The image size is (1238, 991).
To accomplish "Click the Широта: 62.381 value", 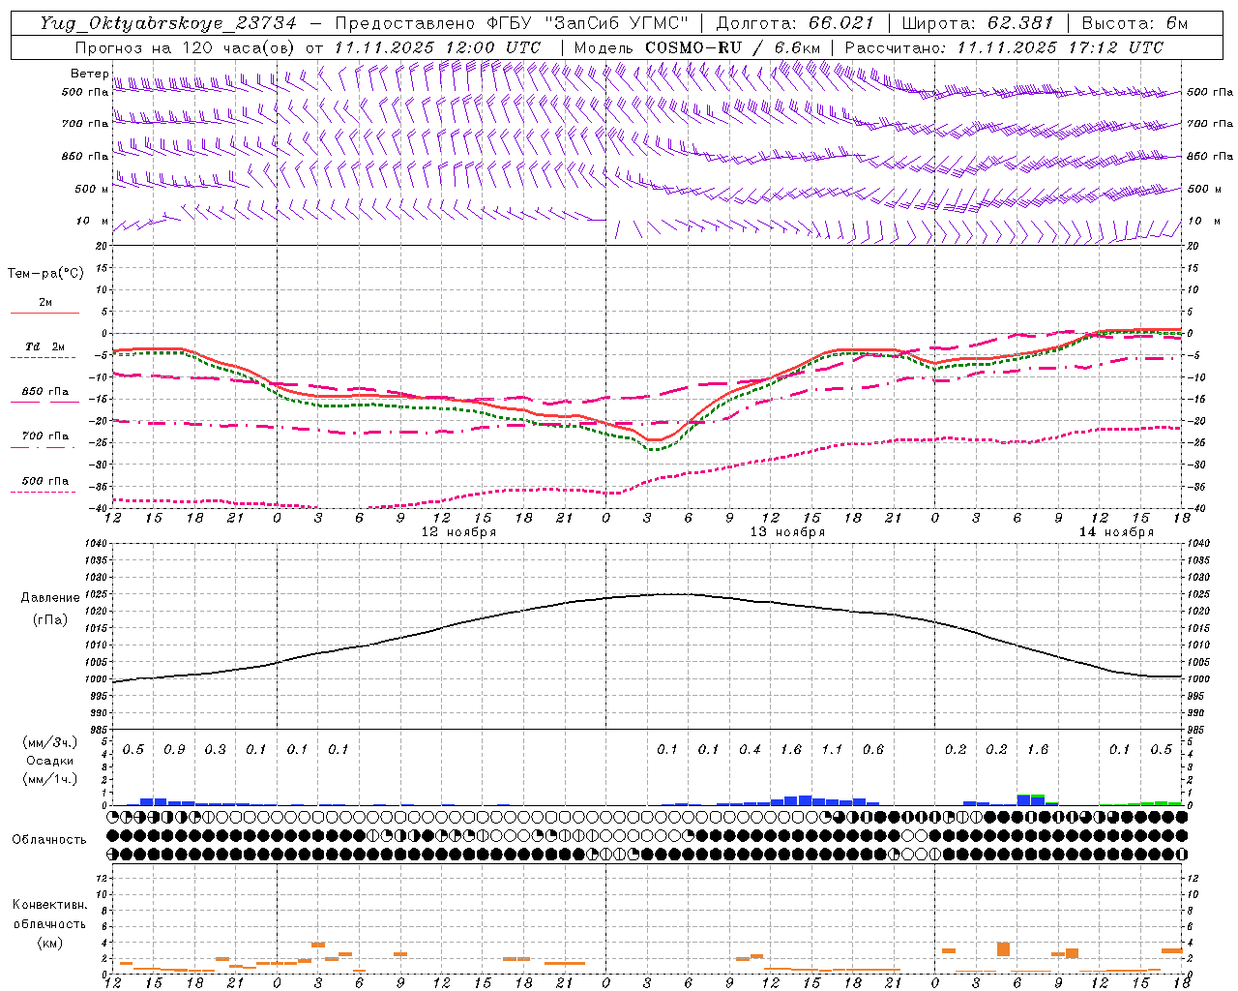I will pos(978,23).
